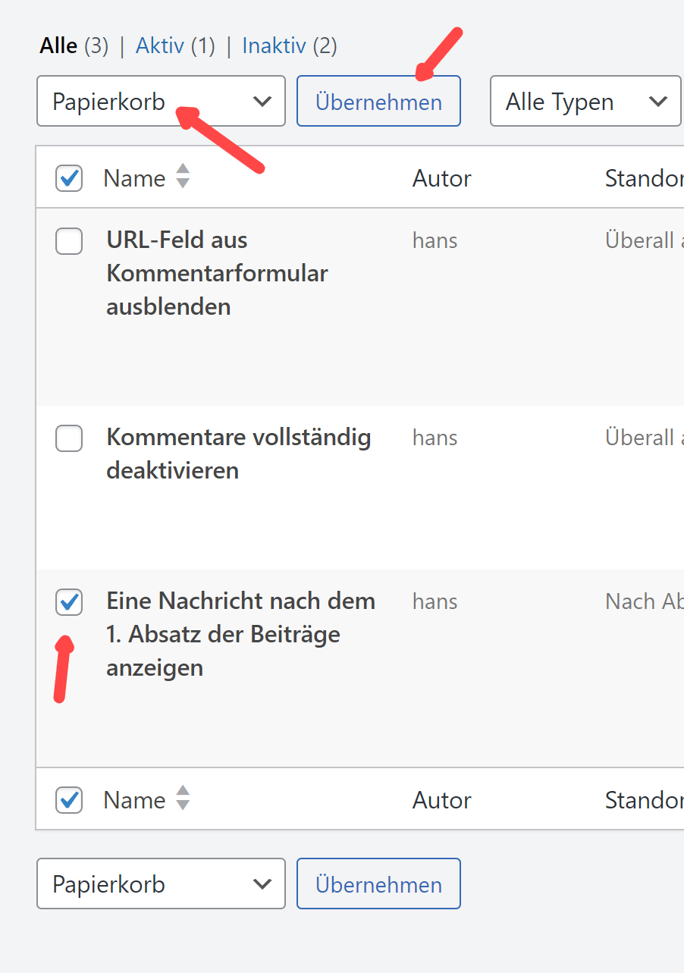
Task: Open the Alle Typen filter dropdown
Action: point(585,101)
